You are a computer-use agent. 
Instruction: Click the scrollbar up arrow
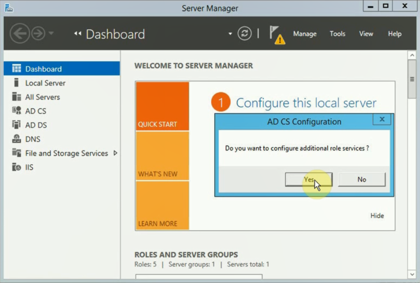(x=412, y=55)
